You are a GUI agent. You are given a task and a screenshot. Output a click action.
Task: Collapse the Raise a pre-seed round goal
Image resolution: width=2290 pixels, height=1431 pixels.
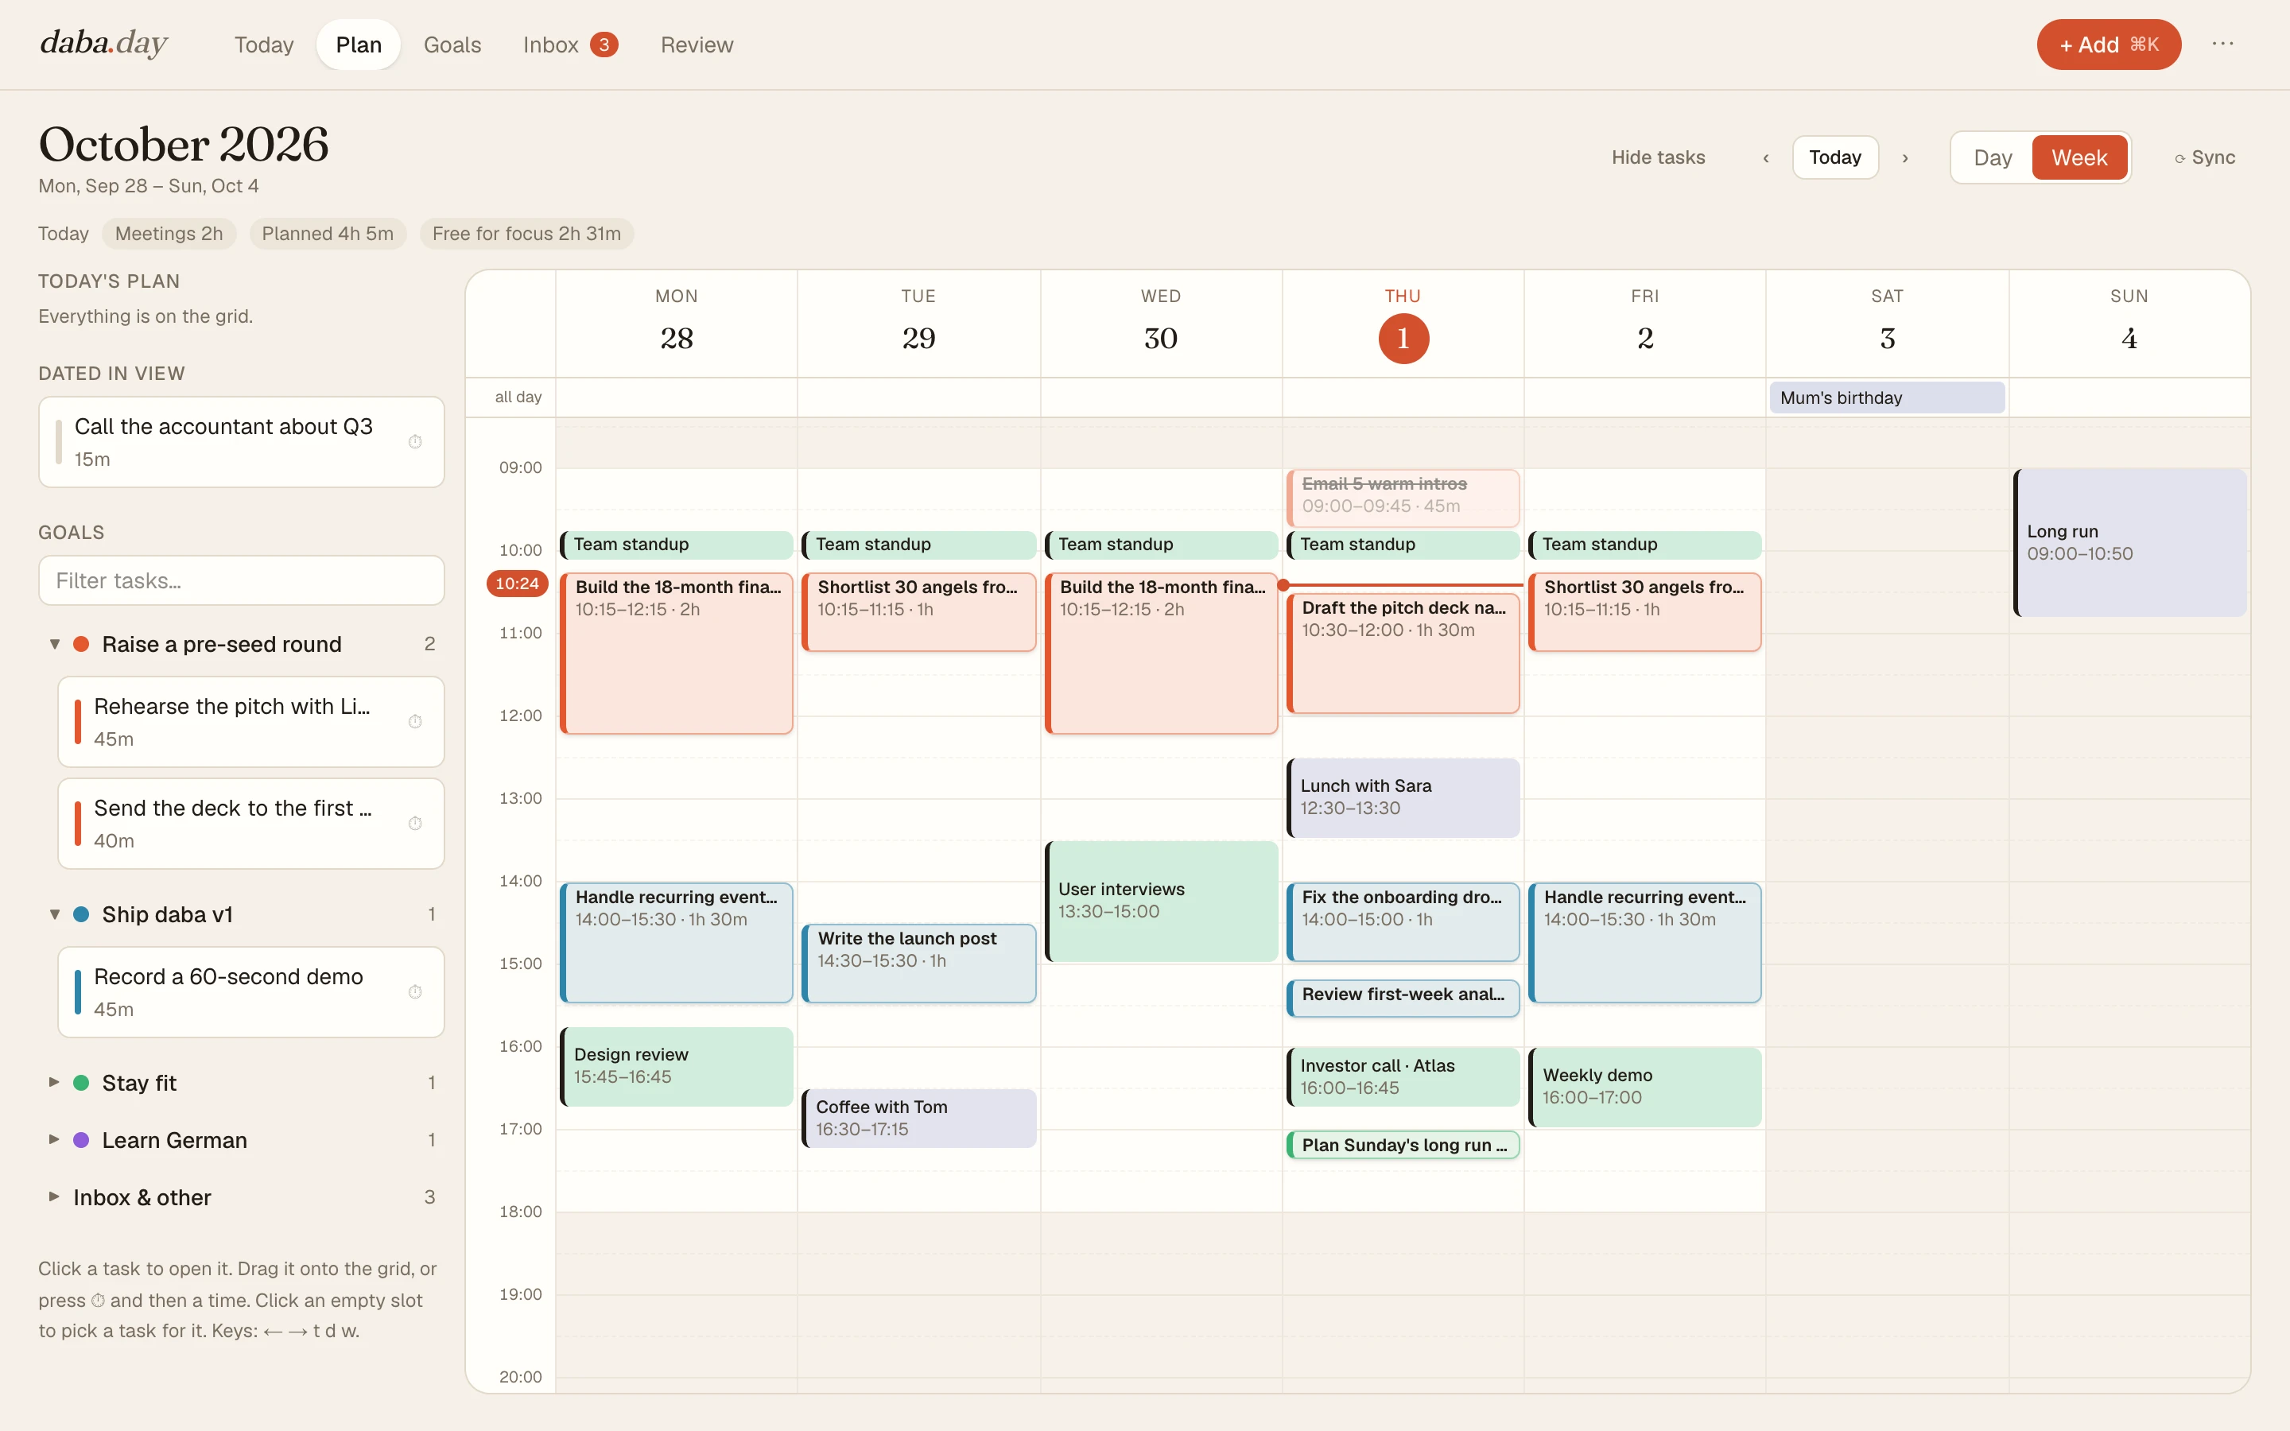[55, 645]
